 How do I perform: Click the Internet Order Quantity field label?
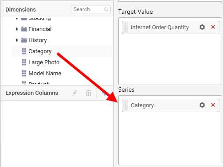click(x=160, y=27)
